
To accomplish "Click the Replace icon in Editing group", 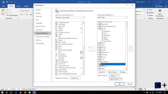I will click(148, 13).
